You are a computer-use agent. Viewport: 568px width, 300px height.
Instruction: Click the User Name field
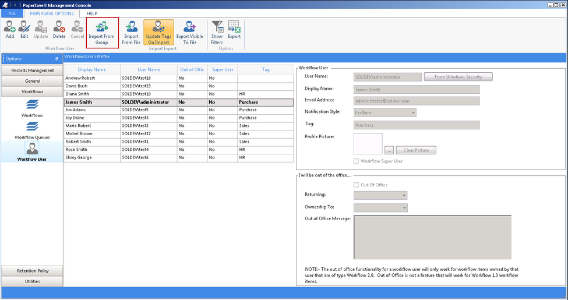click(387, 77)
